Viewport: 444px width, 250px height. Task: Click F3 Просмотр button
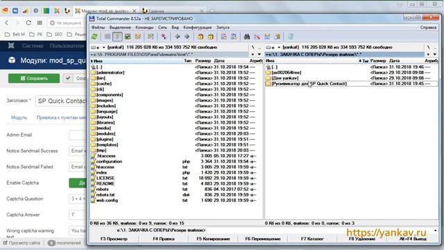114,239
